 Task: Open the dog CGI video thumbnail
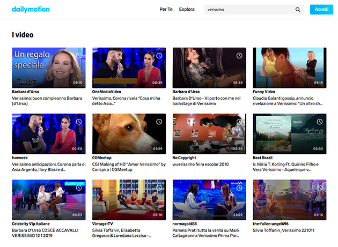point(129,134)
